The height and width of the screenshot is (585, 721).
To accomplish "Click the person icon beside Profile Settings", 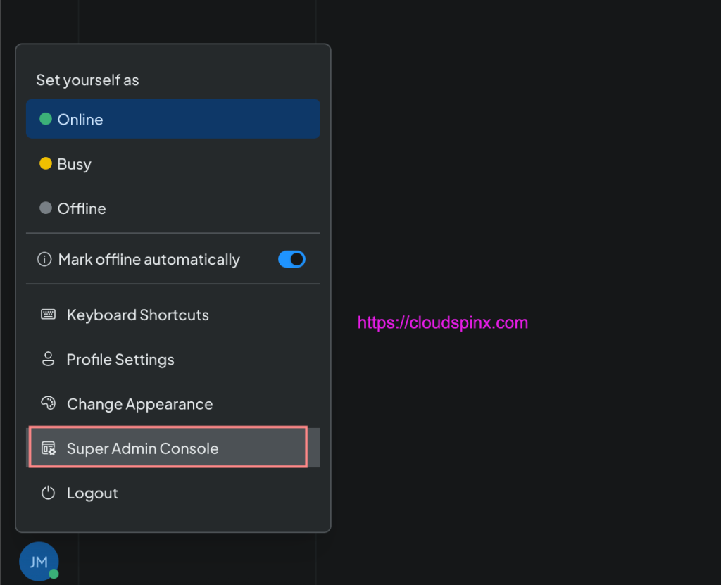I will [x=48, y=359].
